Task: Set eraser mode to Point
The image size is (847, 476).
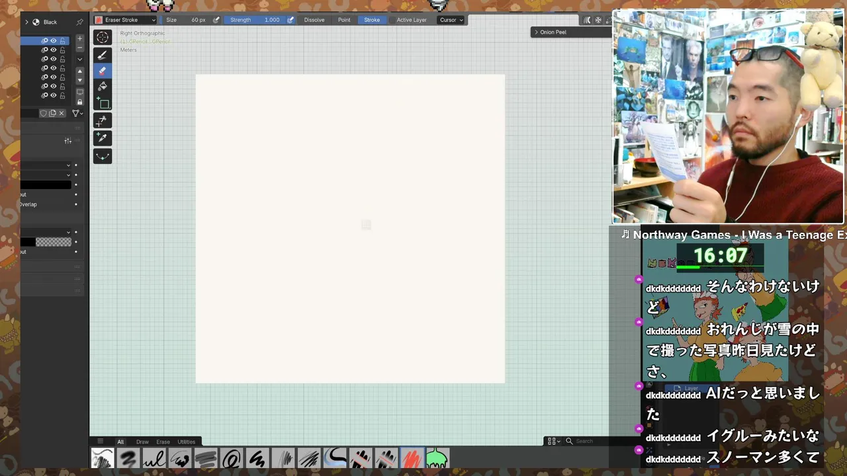Action: coord(344,20)
